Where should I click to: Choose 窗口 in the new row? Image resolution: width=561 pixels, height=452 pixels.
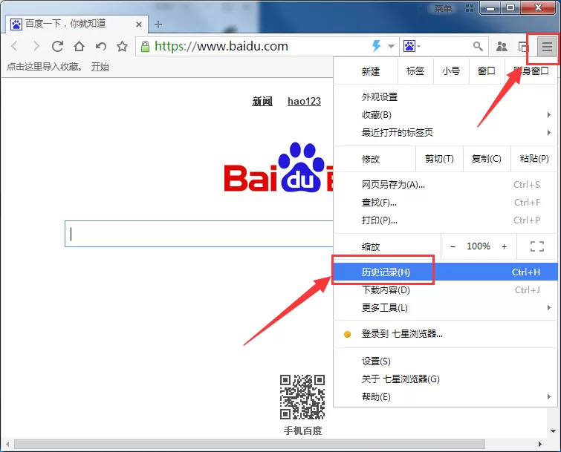[486, 71]
